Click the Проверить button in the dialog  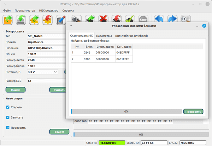pyautogui.click(x=193, y=111)
